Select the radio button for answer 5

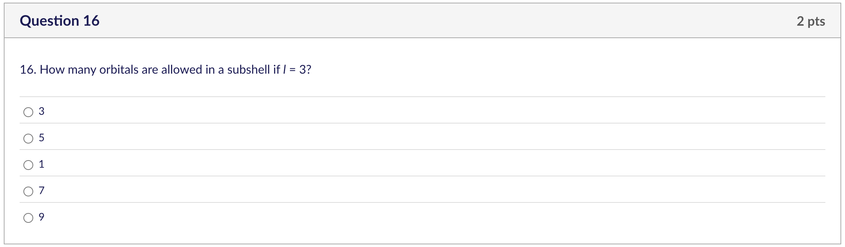point(28,137)
